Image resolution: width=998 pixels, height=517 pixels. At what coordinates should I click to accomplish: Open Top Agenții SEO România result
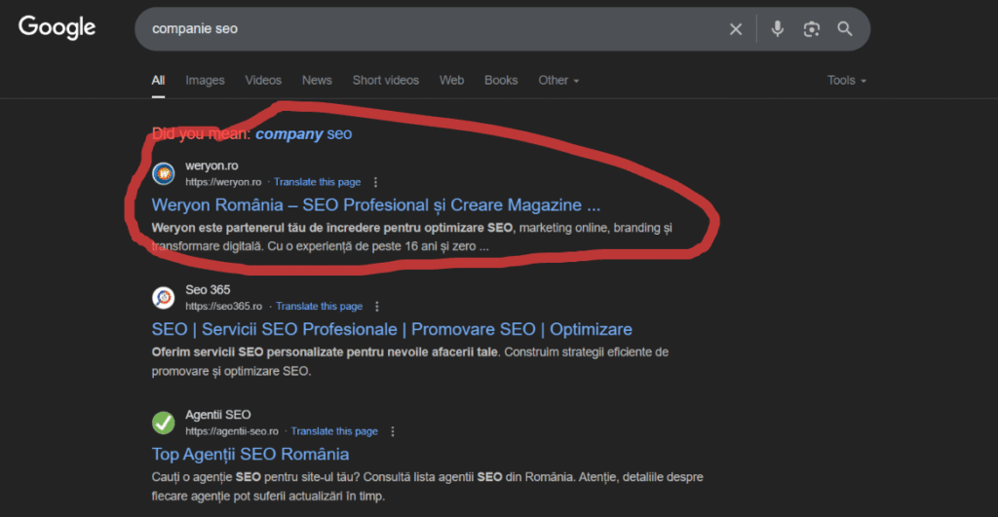(250, 455)
